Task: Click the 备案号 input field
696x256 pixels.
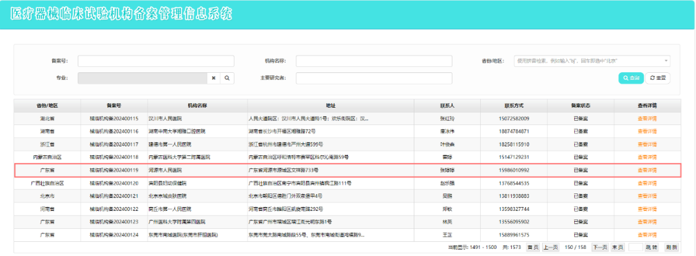Action: pos(156,61)
